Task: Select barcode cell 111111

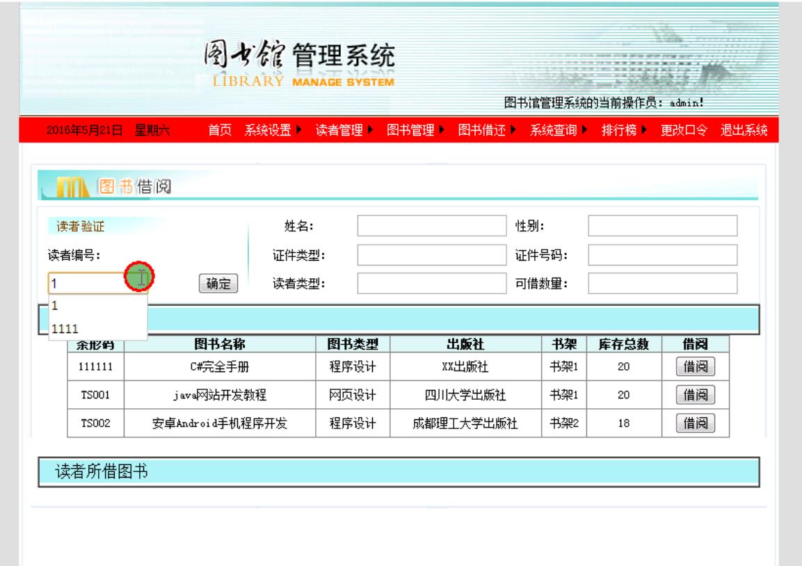Action: pos(96,366)
